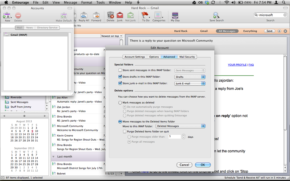Viewport: 290px width, 181px height.
Task: Click the Make Default icon in Accounts
Action: point(64,16)
